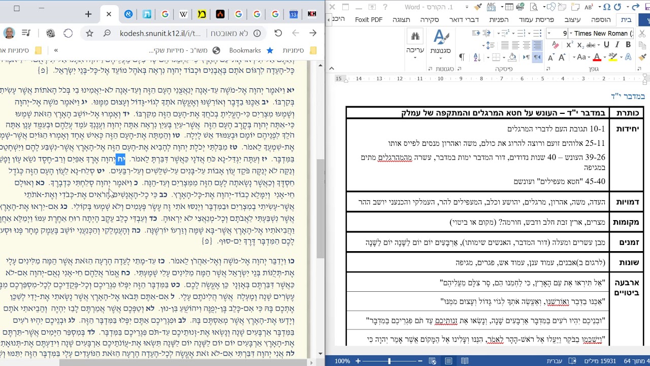Switch to Page Layout (פריסת עמוד) tab

coord(536,19)
